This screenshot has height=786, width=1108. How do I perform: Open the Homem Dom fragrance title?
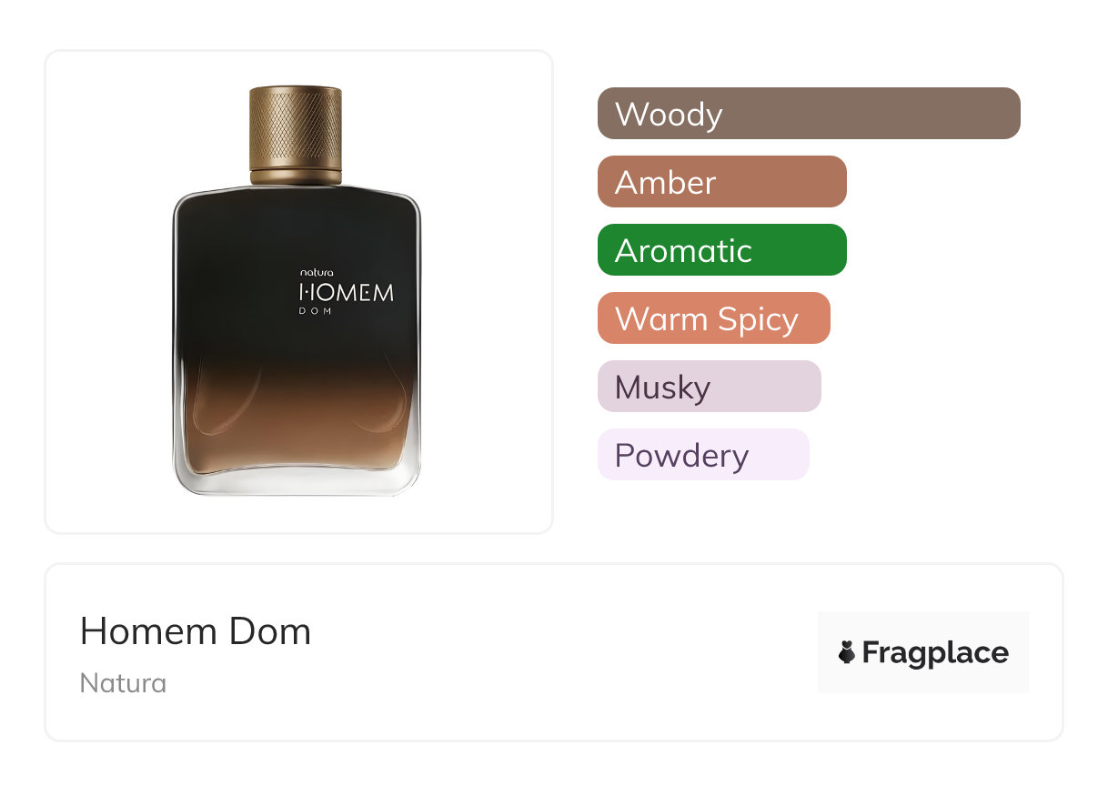click(x=196, y=631)
